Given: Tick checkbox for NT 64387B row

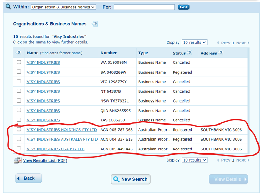Looking at the screenshot, I should coord(19,91).
